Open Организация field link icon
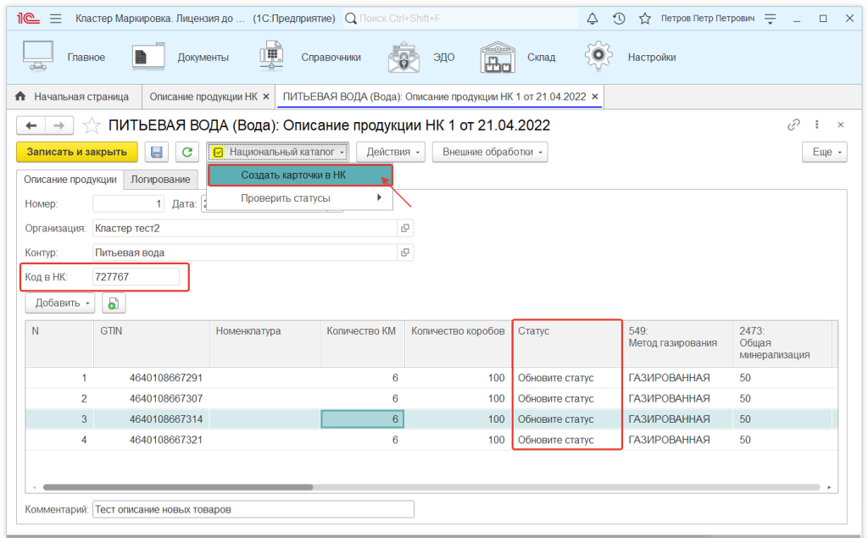The image size is (868, 538). point(405,228)
